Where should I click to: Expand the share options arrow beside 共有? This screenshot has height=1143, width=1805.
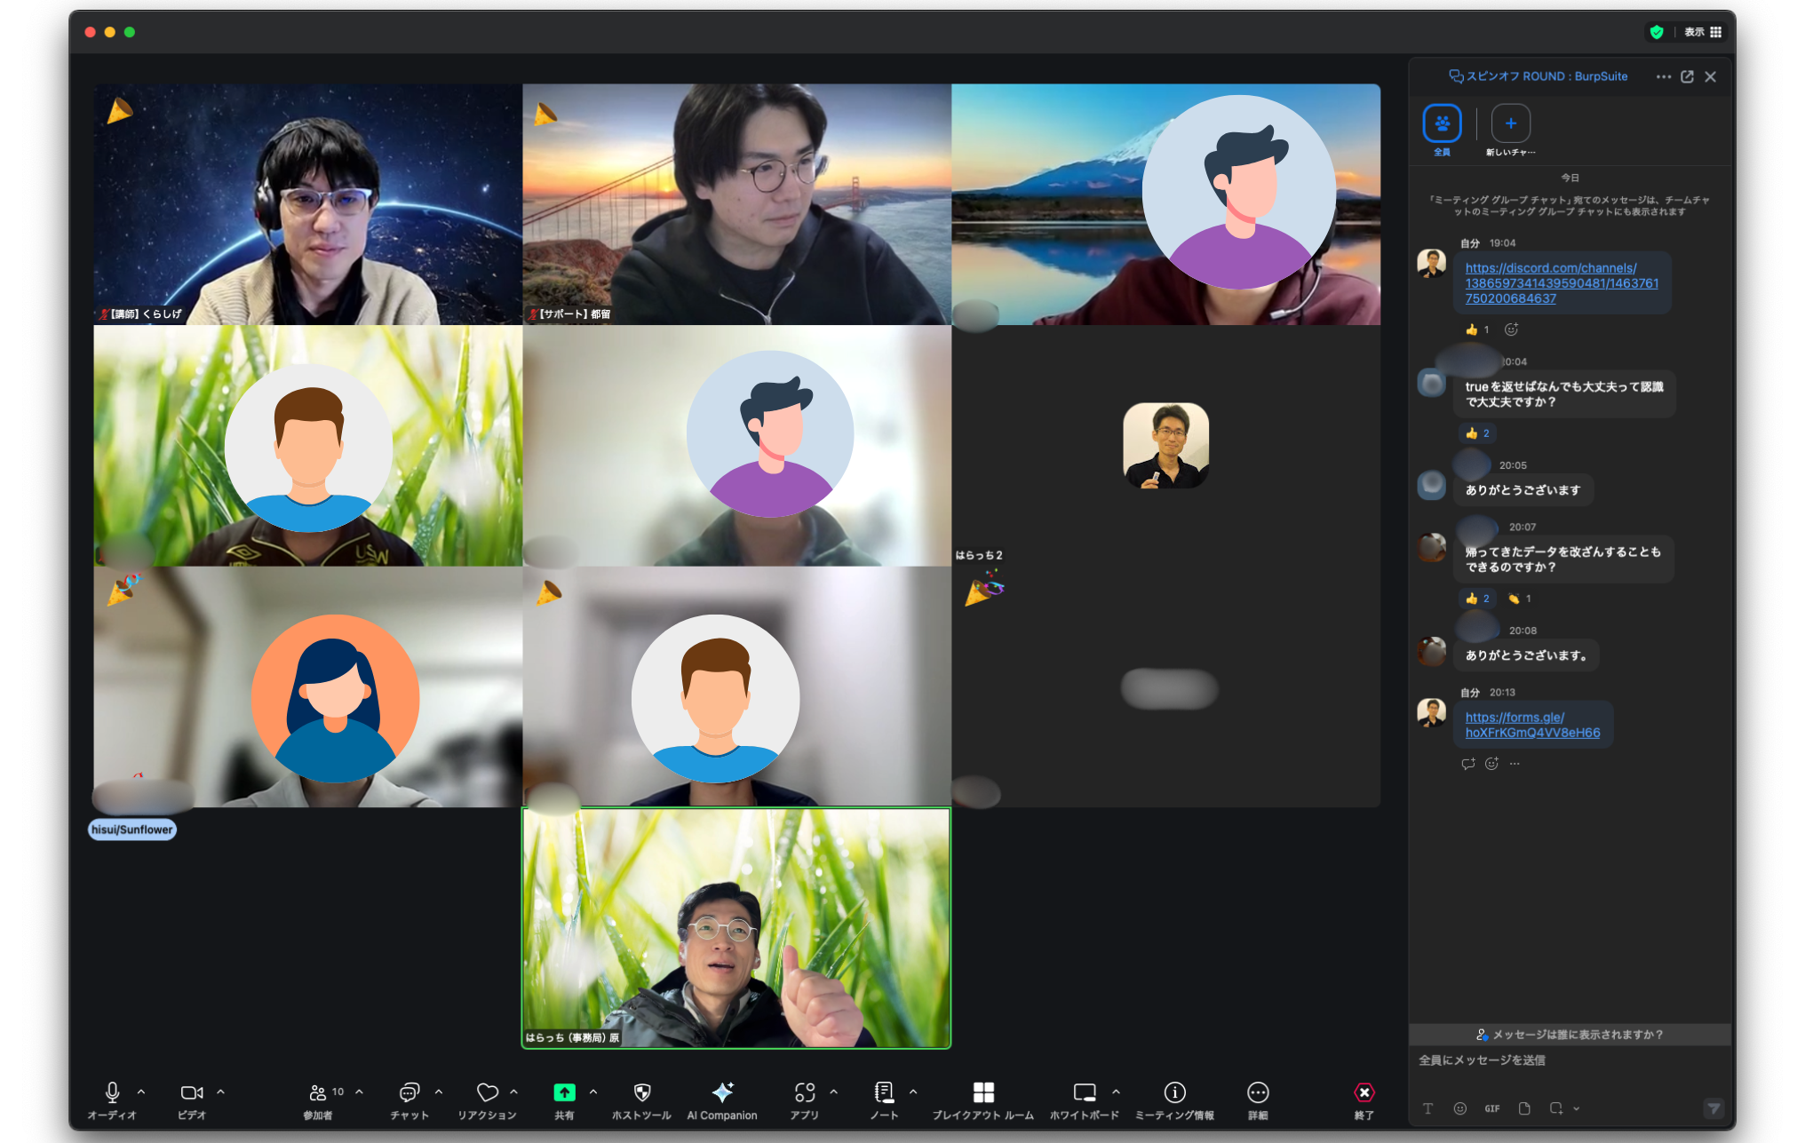[593, 1091]
